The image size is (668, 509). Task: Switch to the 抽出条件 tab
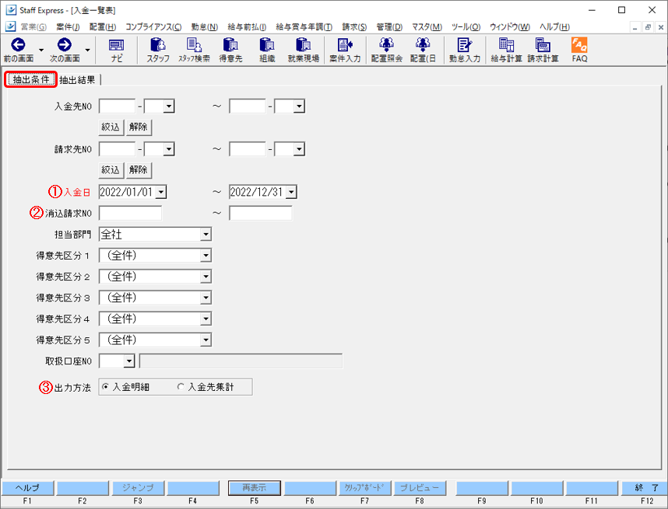pyautogui.click(x=30, y=79)
